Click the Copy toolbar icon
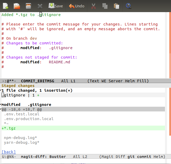Image resolution: width=171 pixels, height=164 pixels. 105,6
